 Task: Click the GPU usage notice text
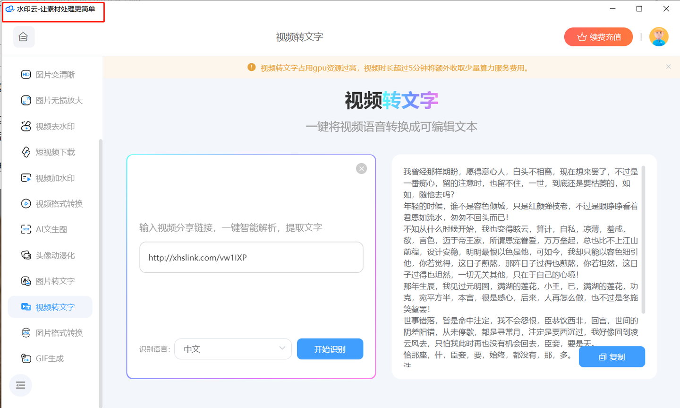click(x=395, y=68)
